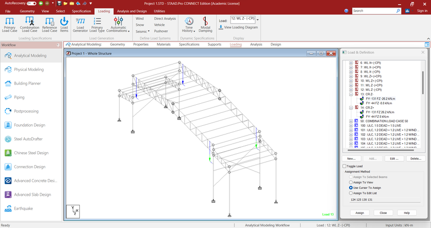
Task: Open the Postprocessing workflow
Action: point(31,111)
